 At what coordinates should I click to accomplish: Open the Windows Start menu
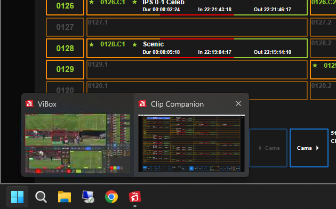click(x=17, y=197)
